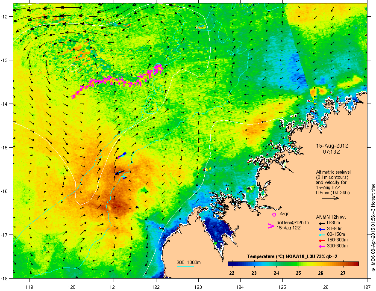Click the '300-600m' depth label

(337, 246)
